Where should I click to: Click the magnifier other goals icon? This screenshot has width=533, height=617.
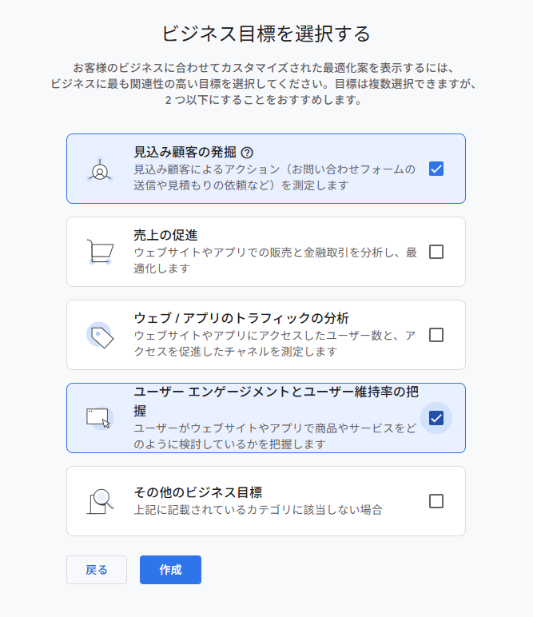pos(100,501)
